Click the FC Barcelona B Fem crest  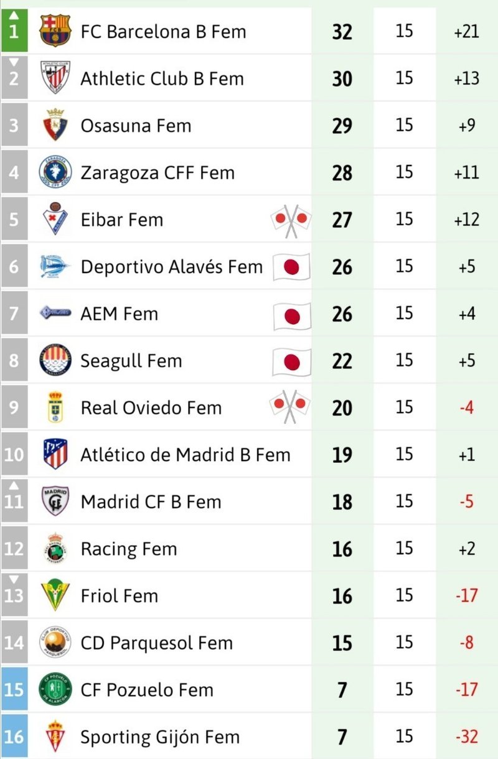pos(55,30)
